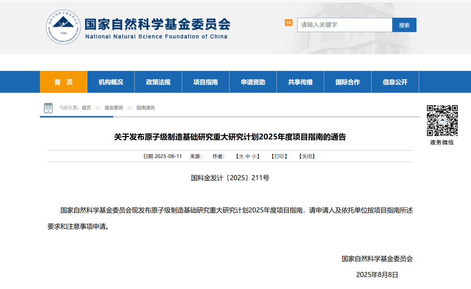Click the orange EN language icon
Image resolution: width=471 pixels, height=289 pixels.
pyautogui.click(x=288, y=23)
